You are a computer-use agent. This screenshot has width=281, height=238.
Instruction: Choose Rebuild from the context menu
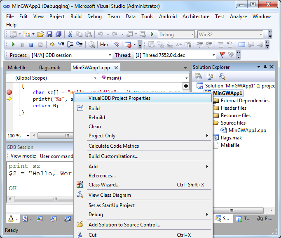[143, 118]
